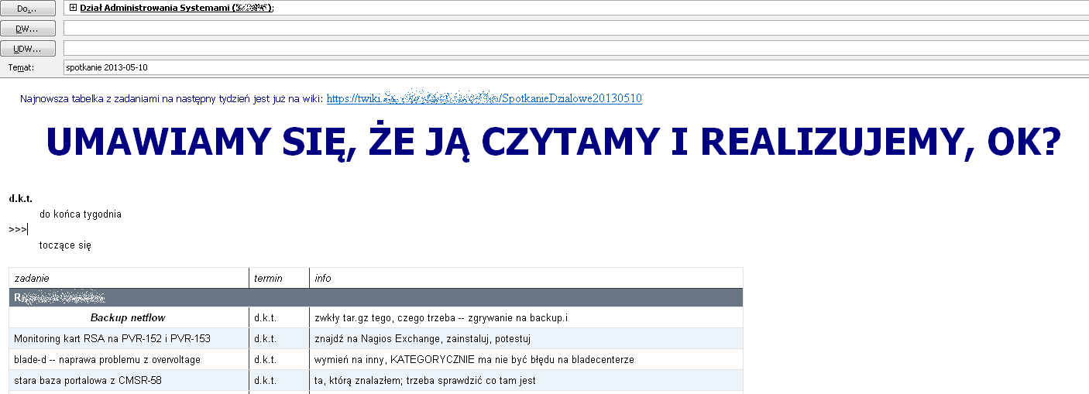The height and width of the screenshot is (394, 1089).
Task: Focus the UDW recipients field
Action: click(x=573, y=48)
